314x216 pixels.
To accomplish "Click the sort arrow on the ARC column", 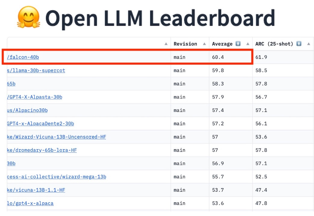I will point(308,44).
